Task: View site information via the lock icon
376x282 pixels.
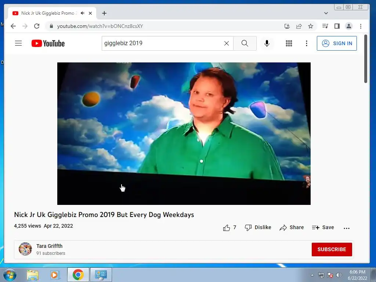Action: (51, 26)
